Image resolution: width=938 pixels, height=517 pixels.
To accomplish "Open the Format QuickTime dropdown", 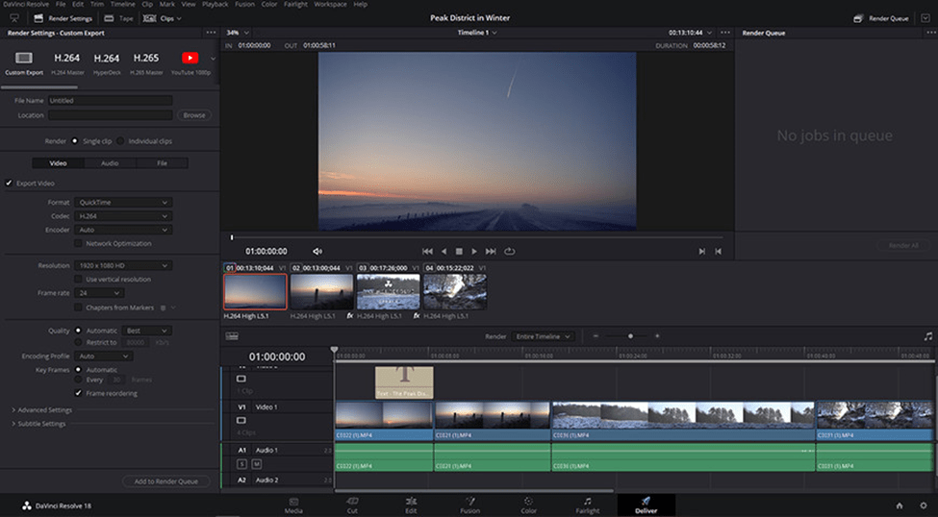I will point(123,202).
